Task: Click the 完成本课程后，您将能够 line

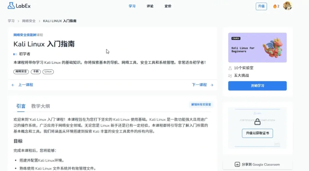Action: (35, 150)
